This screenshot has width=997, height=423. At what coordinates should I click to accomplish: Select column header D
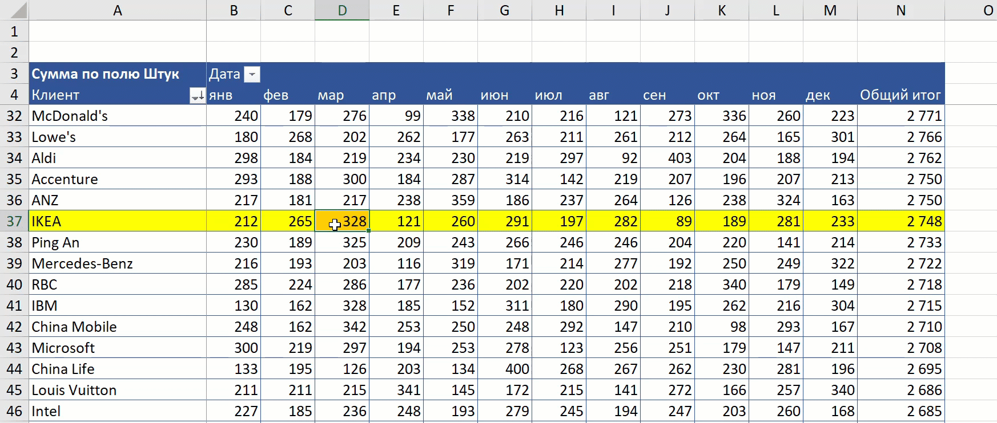tap(342, 10)
